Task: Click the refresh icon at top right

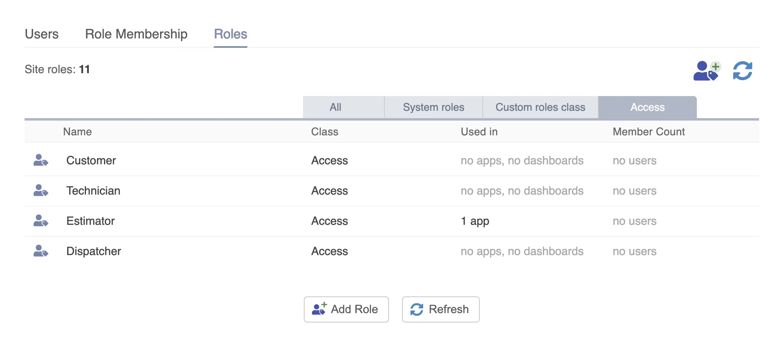Action: 742,71
